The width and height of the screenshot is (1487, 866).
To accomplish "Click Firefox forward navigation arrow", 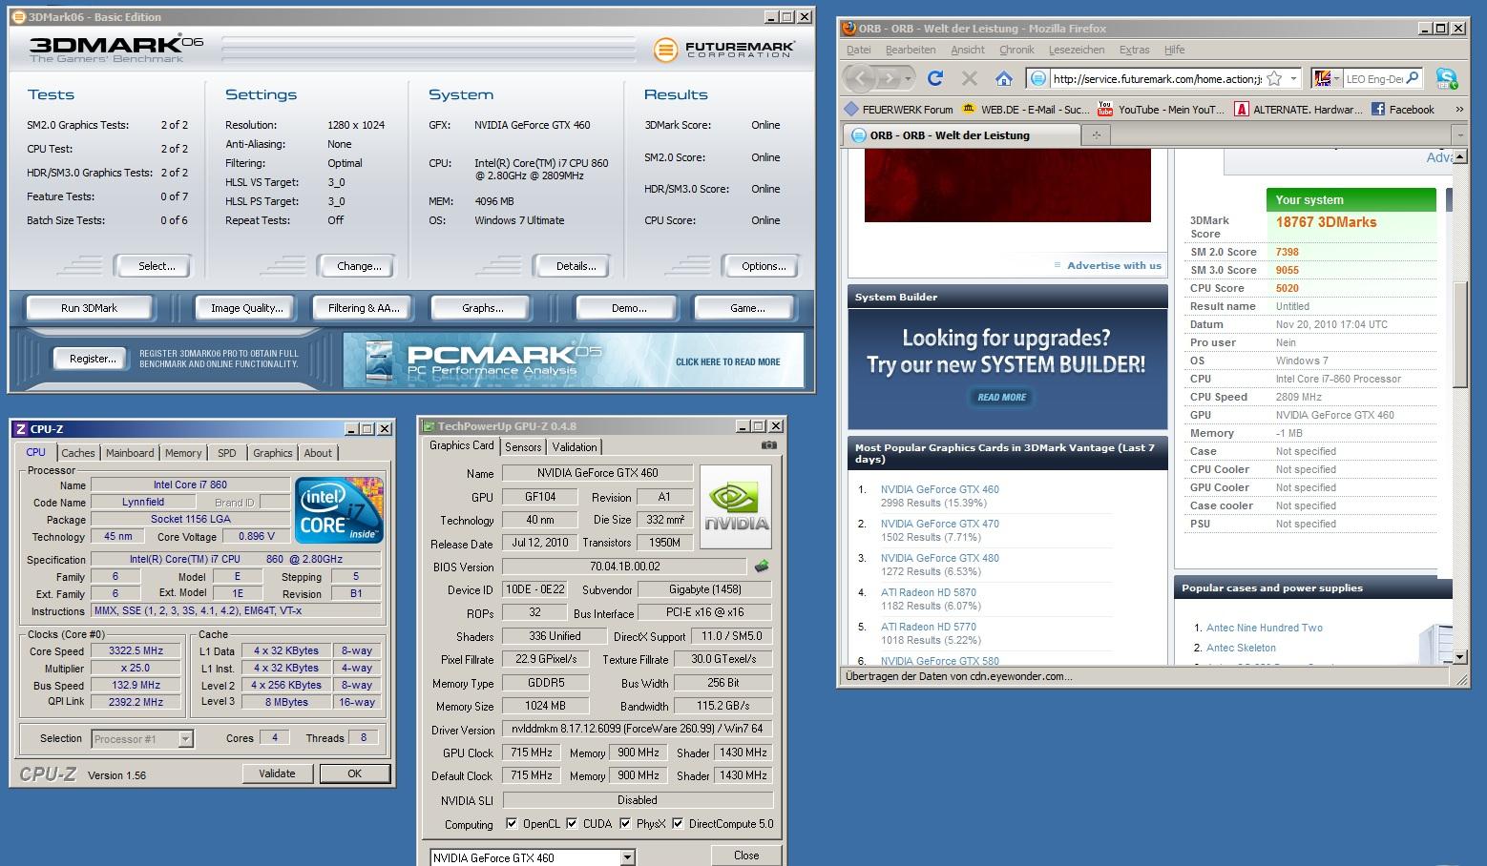I will coord(890,78).
